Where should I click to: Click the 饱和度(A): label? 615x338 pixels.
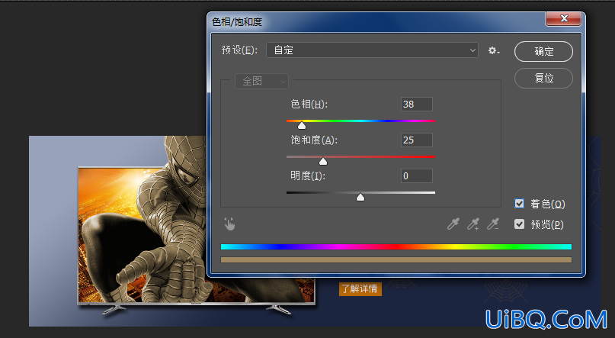click(x=314, y=140)
